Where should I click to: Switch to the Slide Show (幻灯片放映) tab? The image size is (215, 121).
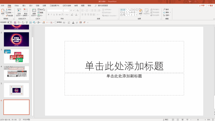click(67, 6)
